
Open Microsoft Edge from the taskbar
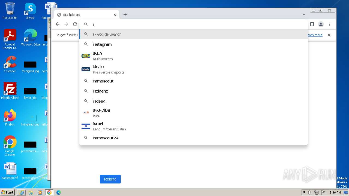(x=59, y=192)
